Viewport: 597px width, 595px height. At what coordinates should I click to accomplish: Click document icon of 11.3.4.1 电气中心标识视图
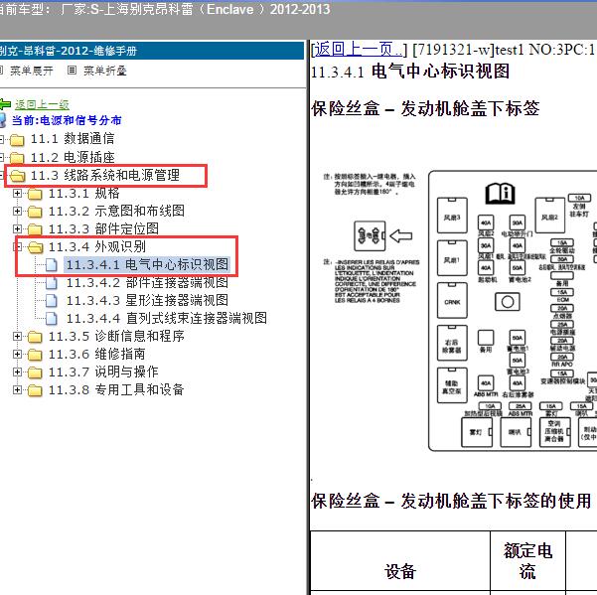click(x=52, y=265)
